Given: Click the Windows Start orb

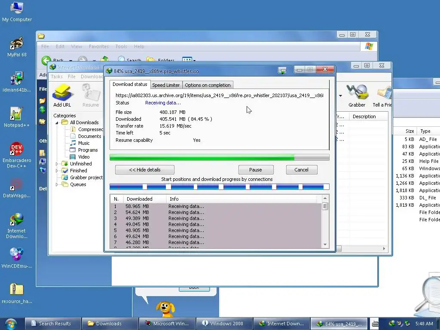Looking at the screenshot, I should (11, 324).
